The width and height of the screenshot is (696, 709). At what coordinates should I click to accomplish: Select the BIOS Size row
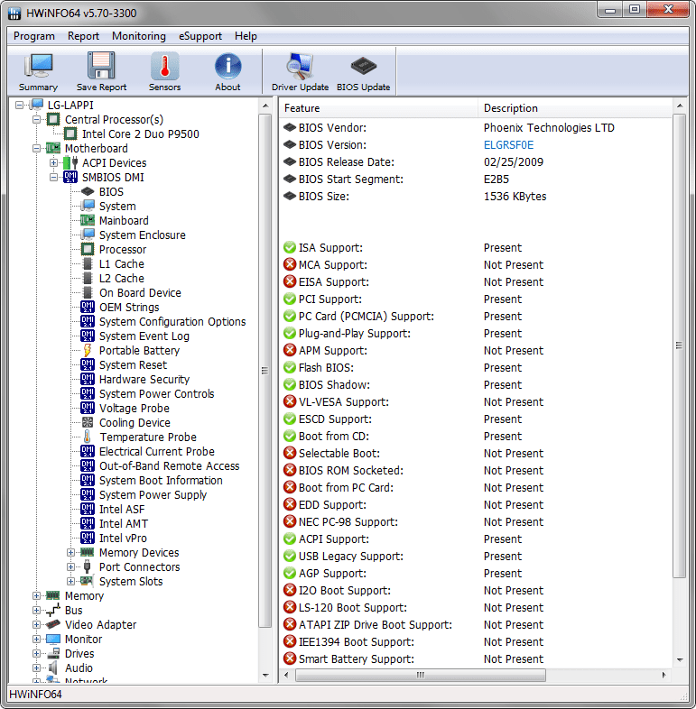click(475, 197)
